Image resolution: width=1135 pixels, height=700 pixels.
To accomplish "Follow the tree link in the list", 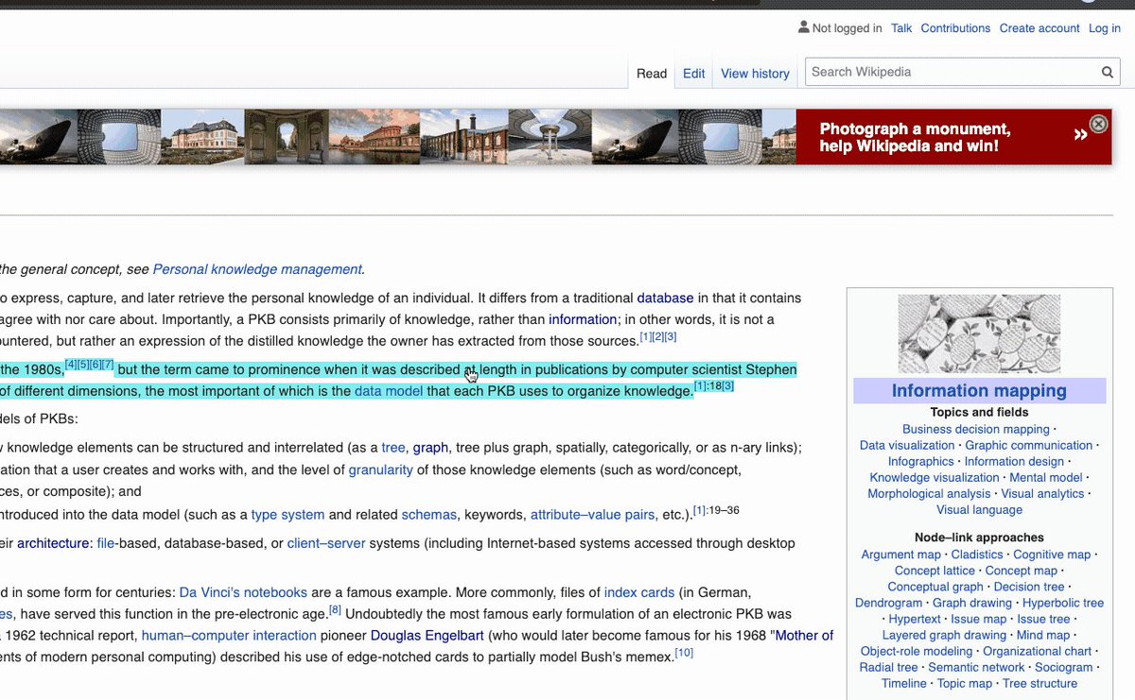I will click(393, 448).
